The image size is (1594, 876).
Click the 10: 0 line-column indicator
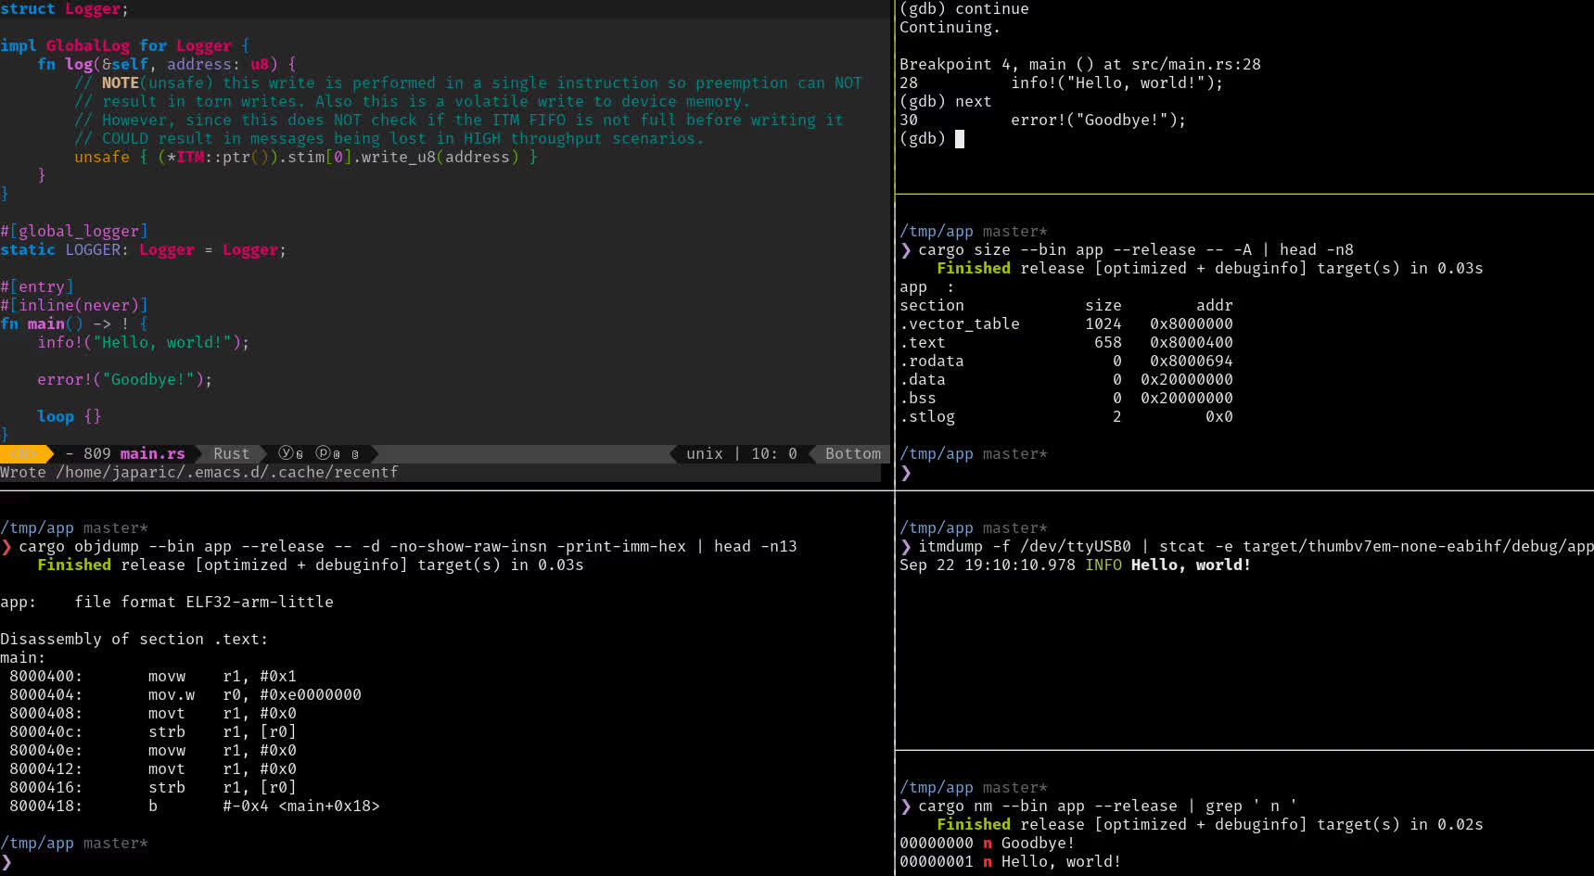[773, 453]
